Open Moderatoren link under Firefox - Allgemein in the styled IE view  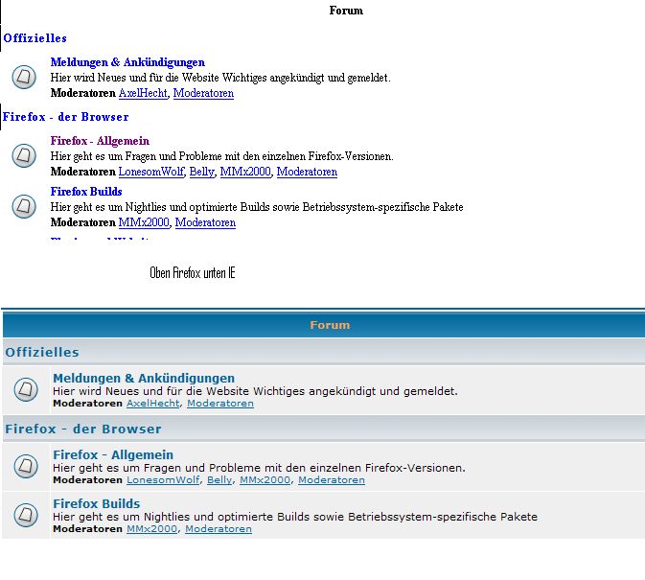tap(332, 480)
